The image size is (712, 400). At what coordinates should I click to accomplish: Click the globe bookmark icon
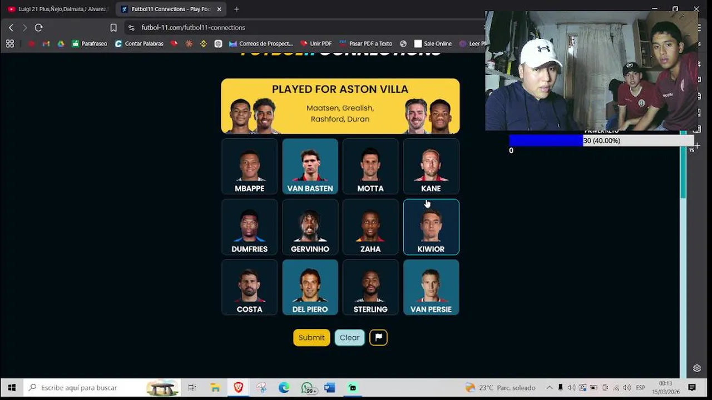click(403, 43)
